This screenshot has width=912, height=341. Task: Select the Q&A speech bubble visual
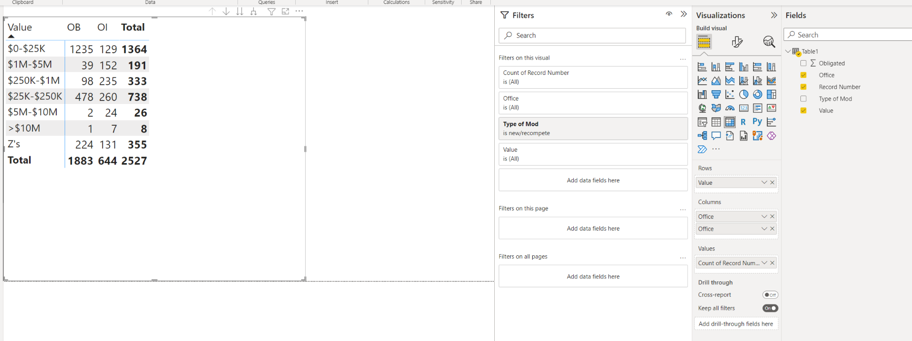pyautogui.click(x=716, y=136)
